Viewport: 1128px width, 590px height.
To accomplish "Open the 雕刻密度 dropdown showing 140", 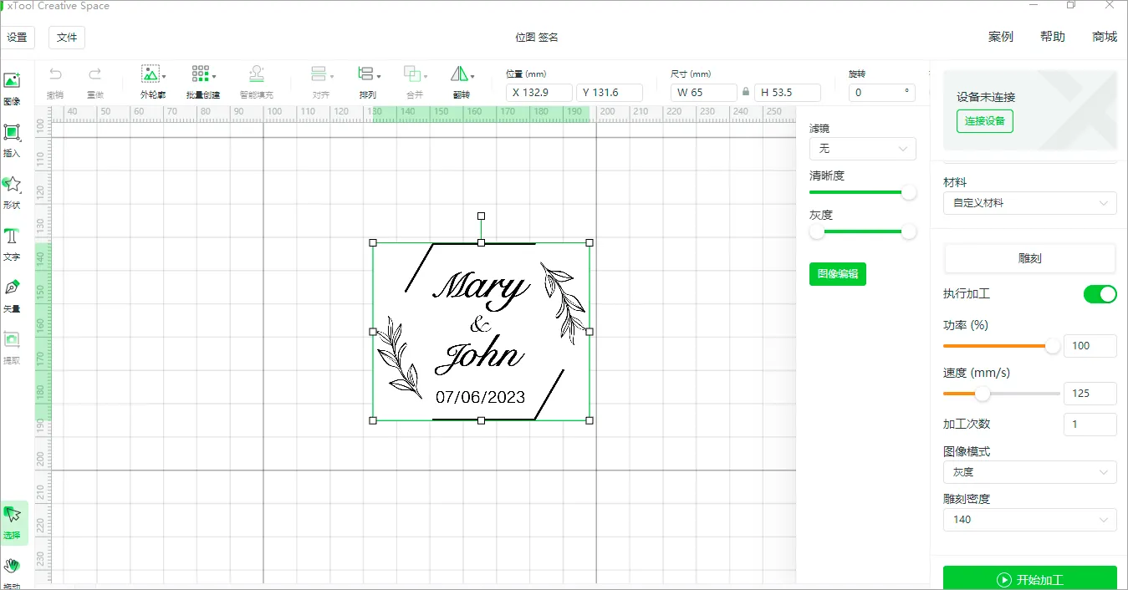I will pyautogui.click(x=1029, y=520).
